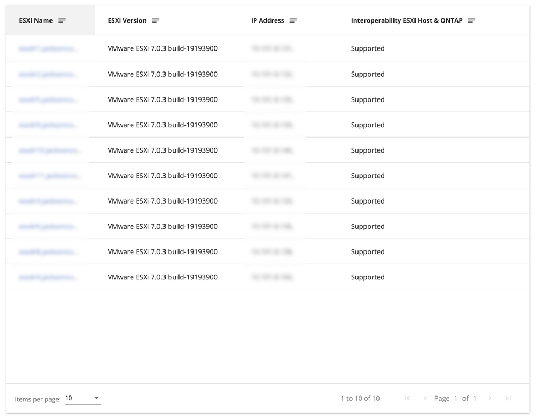Go to the next page
This screenshot has height=418, width=537.
click(490, 398)
